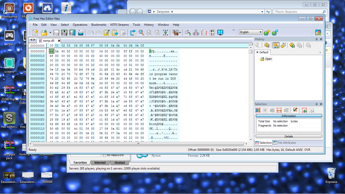Image resolution: width=345 pixels, height=194 pixels.
Task: Click the Select All icon in Selection panel
Action: point(258,110)
